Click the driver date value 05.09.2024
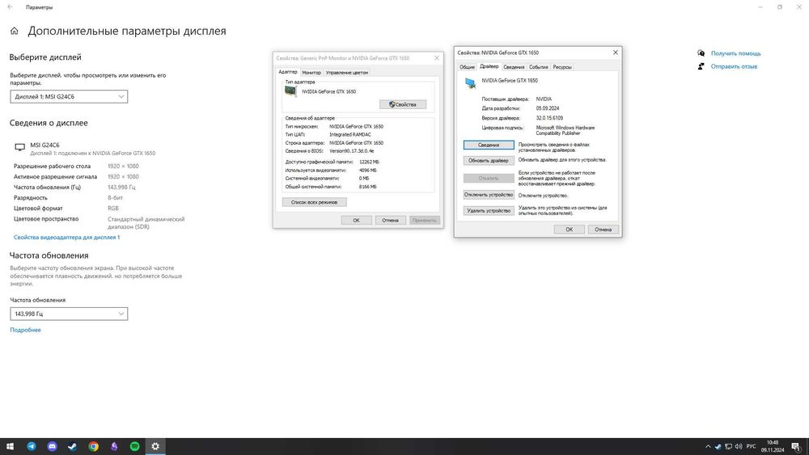The height and width of the screenshot is (455, 809). [x=548, y=108]
